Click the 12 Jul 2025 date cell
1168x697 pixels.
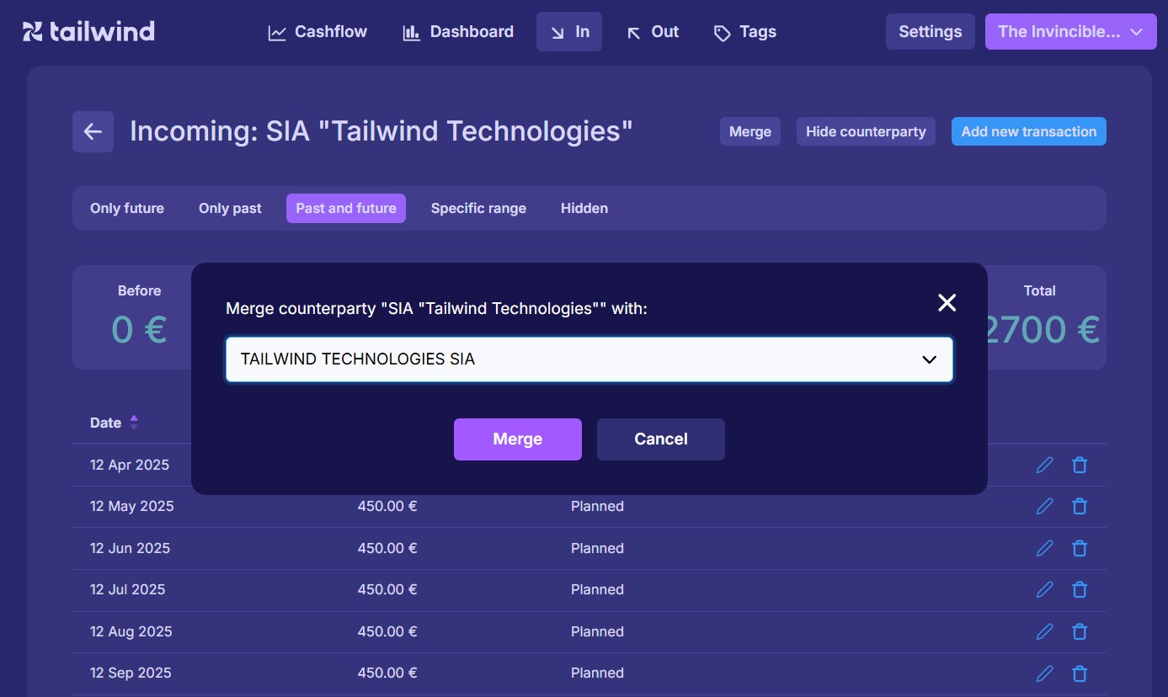(128, 589)
